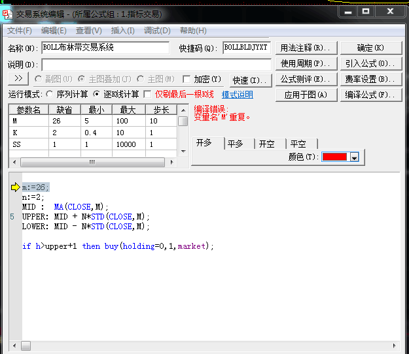Click the parameter table scroll up arrow
The height and width of the screenshot is (354, 409).
click(183, 110)
